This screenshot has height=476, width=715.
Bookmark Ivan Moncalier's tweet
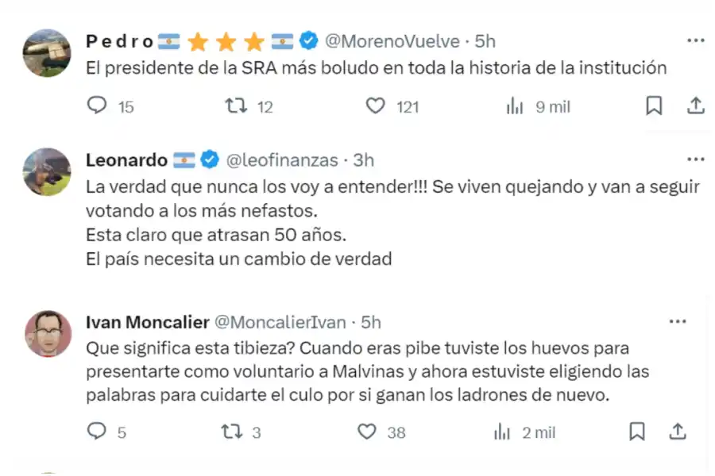636,432
